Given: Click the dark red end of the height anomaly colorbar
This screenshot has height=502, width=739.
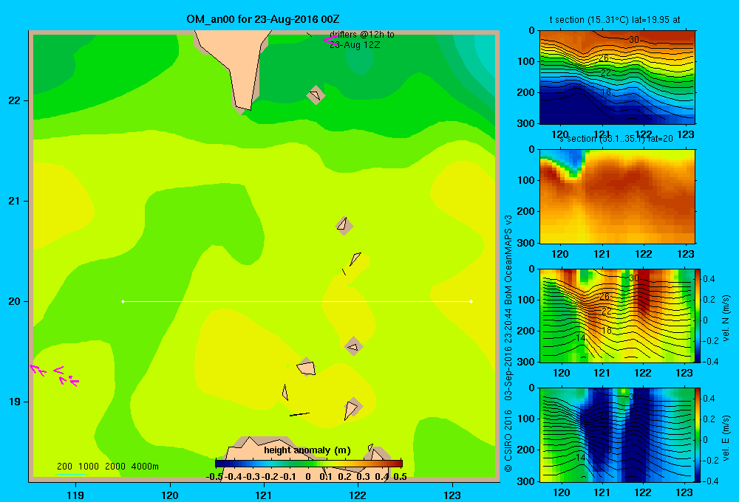Looking at the screenshot, I should pos(398,464).
